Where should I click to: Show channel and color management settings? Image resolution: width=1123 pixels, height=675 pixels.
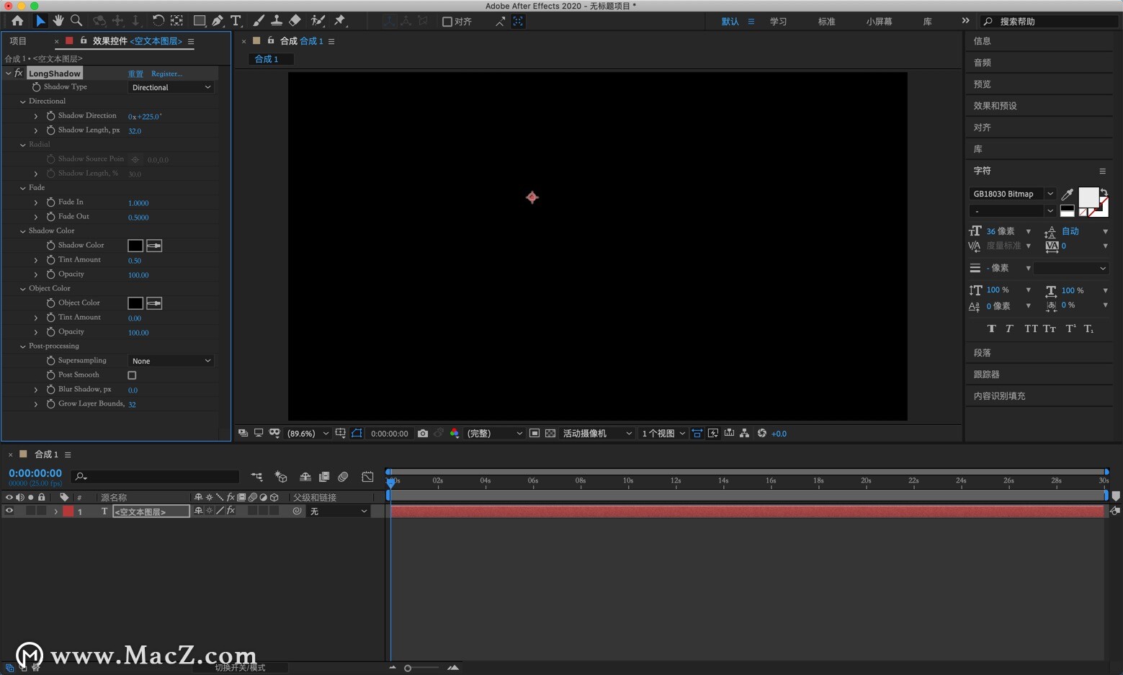(455, 433)
